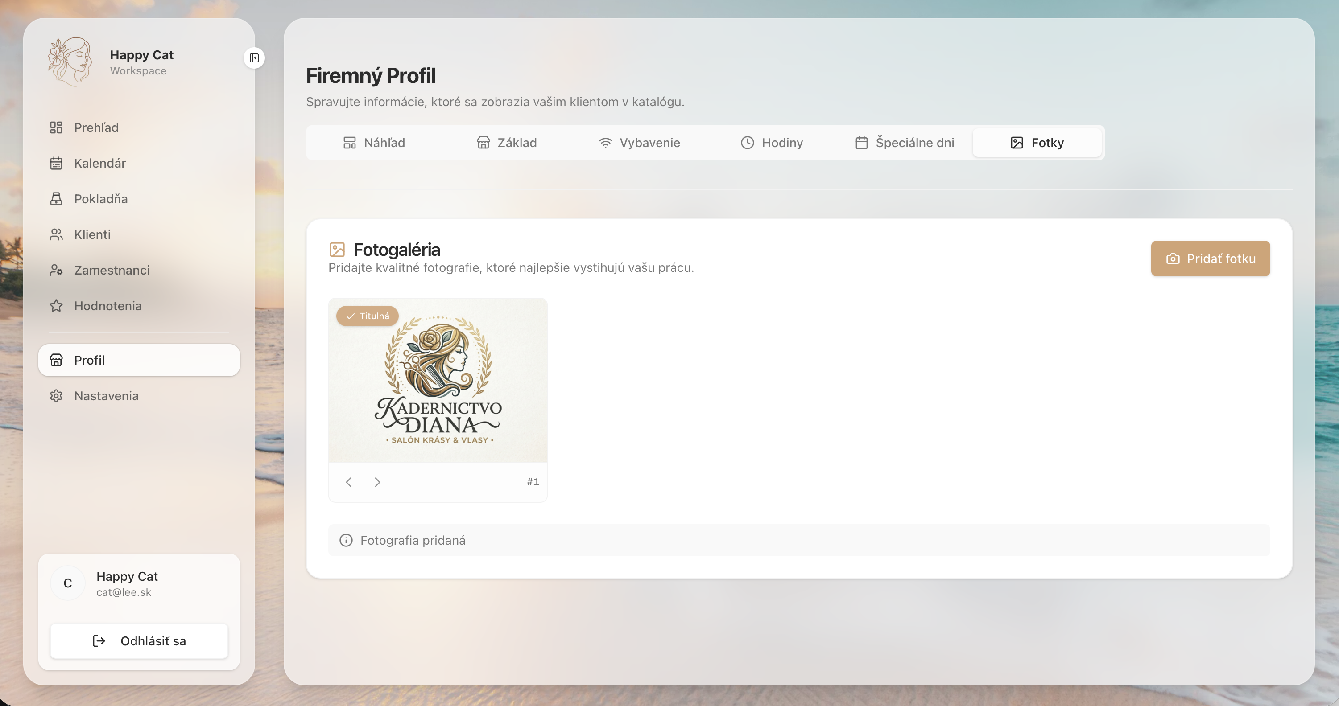Toggle the Titulná cover photo badge
This screenshot has height=706, width=1339.
[368, 316]
